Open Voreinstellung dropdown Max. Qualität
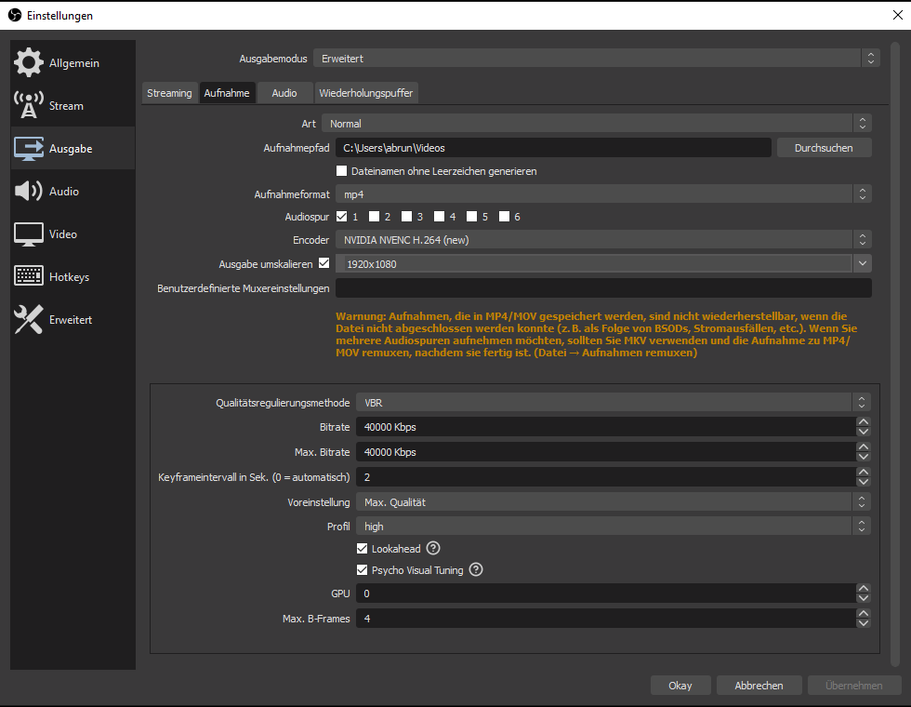 click(614, 501)
